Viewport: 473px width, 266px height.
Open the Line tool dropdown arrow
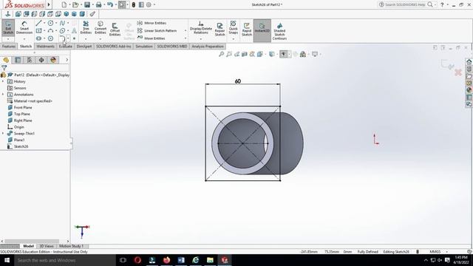coord(44,23)
